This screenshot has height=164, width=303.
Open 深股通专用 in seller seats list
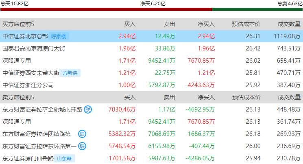tap(17, 122)
